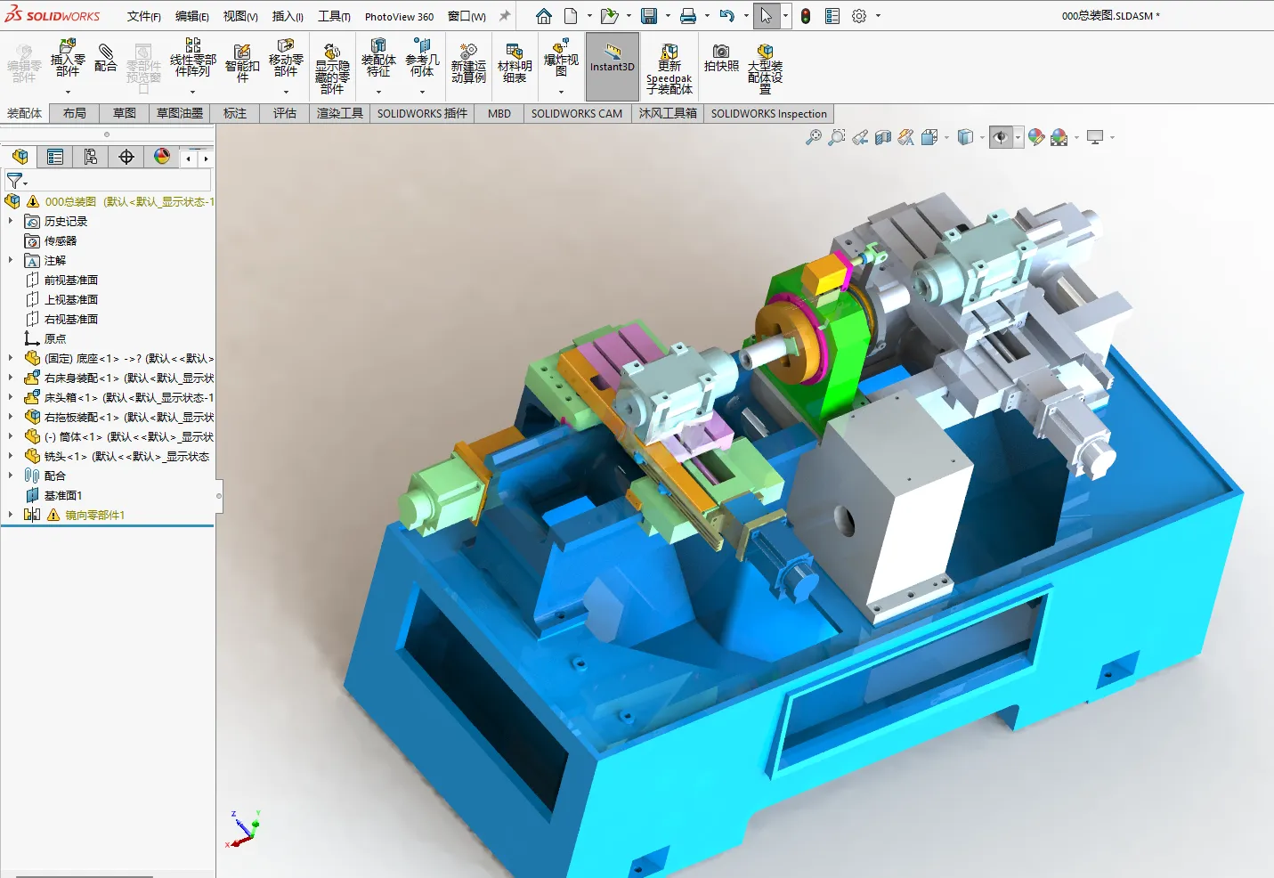This screenshot has width=1274, height=878.
Task: Click Edit Appearance color ball icon
Action: 1036,137
